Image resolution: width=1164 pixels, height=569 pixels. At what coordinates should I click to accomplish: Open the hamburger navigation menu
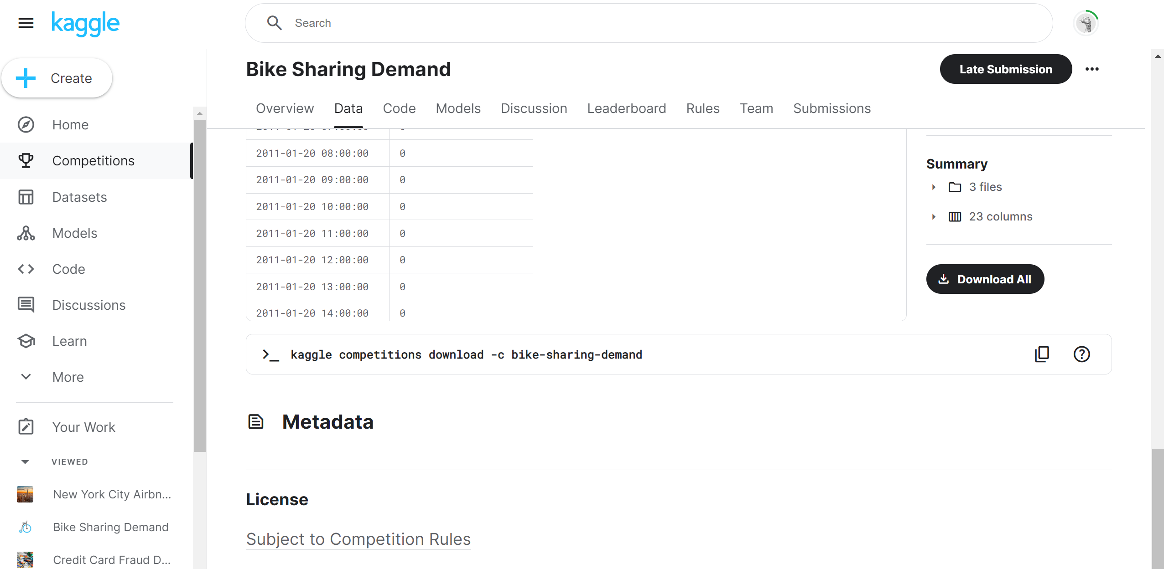click(x=26, y=23)
